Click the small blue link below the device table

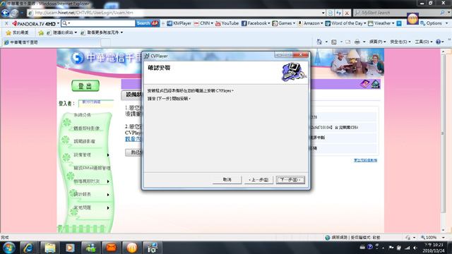point(365,160)
